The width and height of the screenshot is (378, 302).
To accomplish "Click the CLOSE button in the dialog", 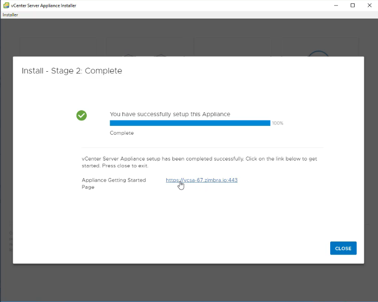I will pyautogui.click(x=343, y=248).
